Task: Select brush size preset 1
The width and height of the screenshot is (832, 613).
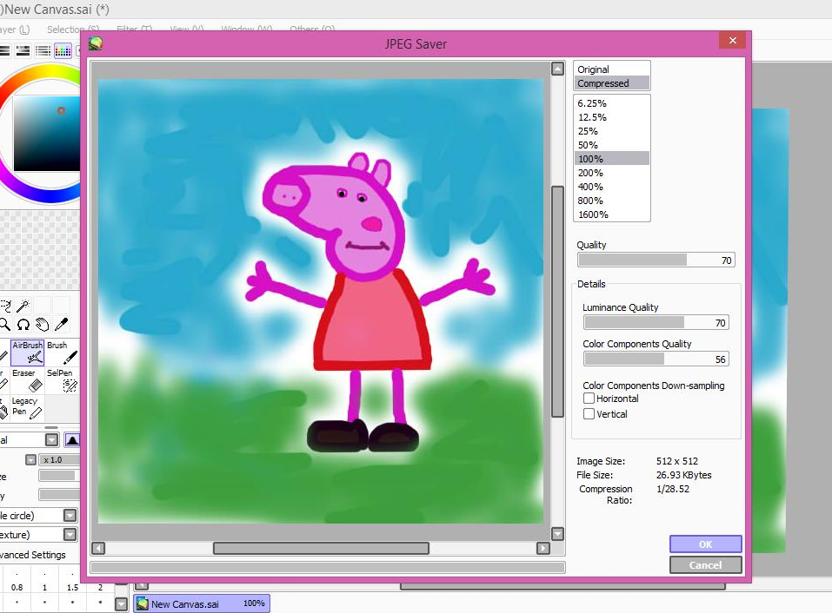Action: [x=44, y=587]
